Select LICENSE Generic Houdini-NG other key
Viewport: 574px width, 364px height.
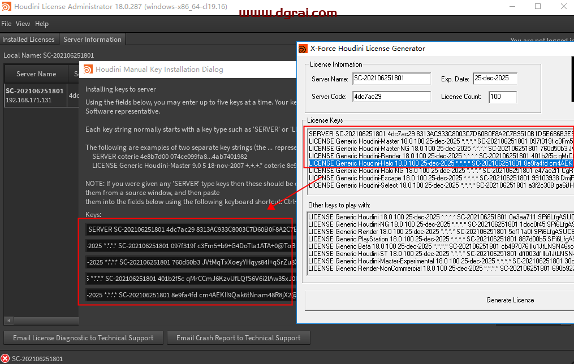[x=441, y=224]
